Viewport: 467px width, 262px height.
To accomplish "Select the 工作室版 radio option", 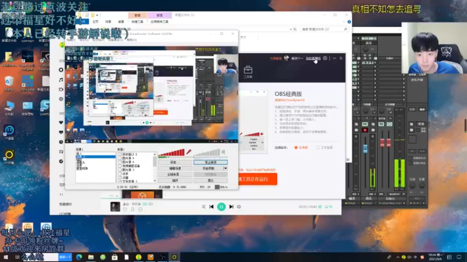I will click(x=318, y=148).
